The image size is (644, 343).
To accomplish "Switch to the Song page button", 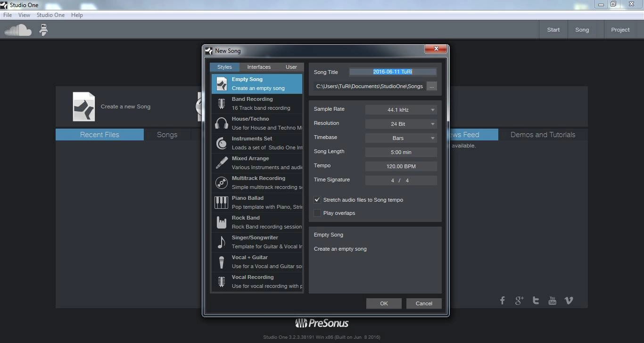I will click(582, 30).
